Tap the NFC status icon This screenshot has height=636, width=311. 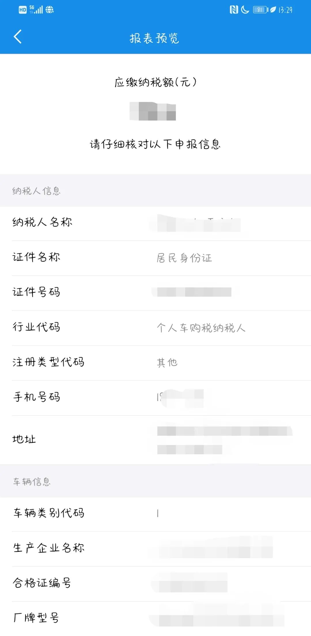pos(234,10)
